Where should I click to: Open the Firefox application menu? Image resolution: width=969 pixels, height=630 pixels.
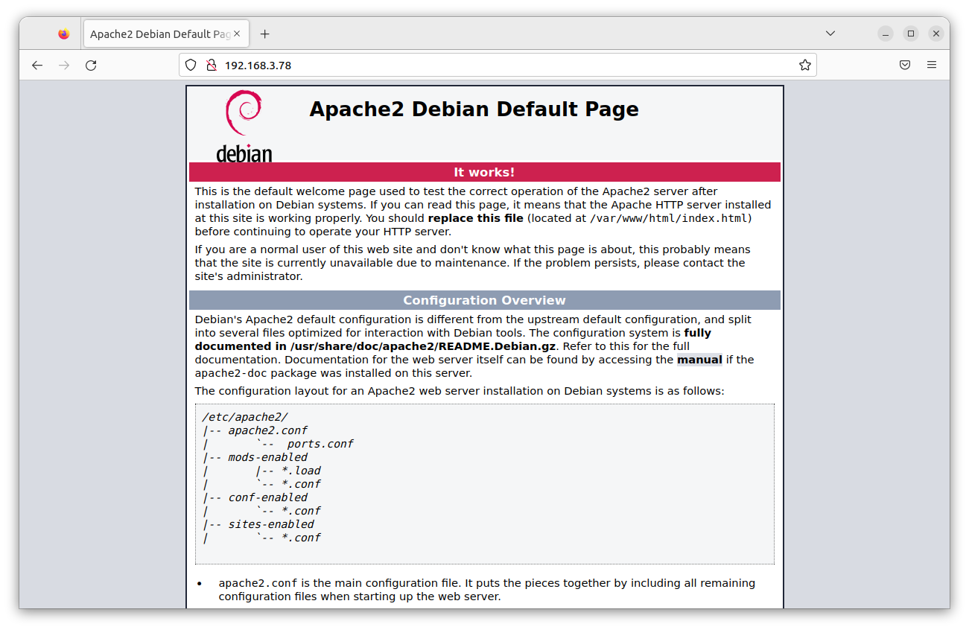pyautogui.click(x=931, y=65)
